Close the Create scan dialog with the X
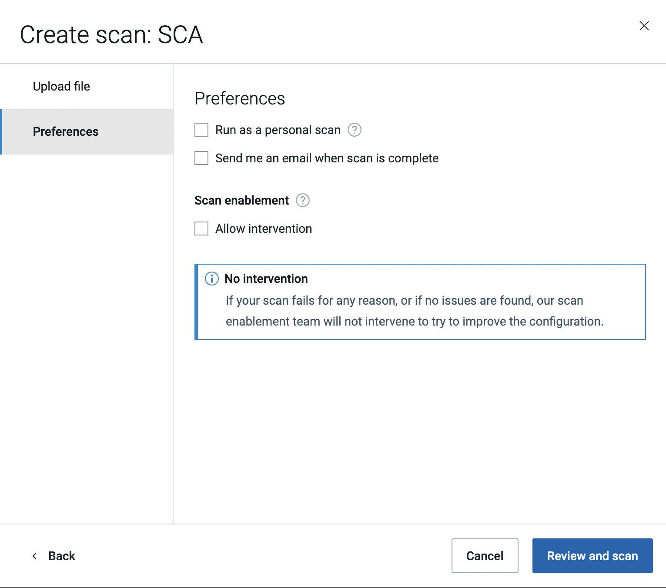666x588 pixels. tap(644, 26)
